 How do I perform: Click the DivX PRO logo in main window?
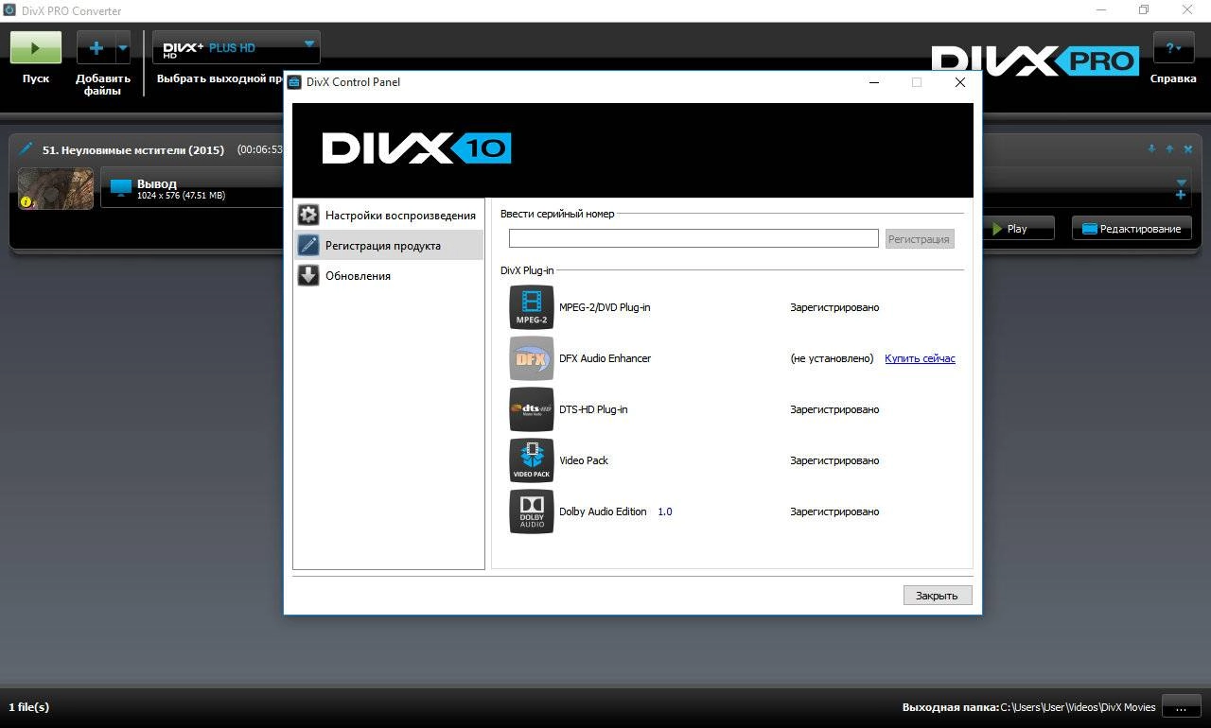pyautogui.click(x=1034, y=61)
